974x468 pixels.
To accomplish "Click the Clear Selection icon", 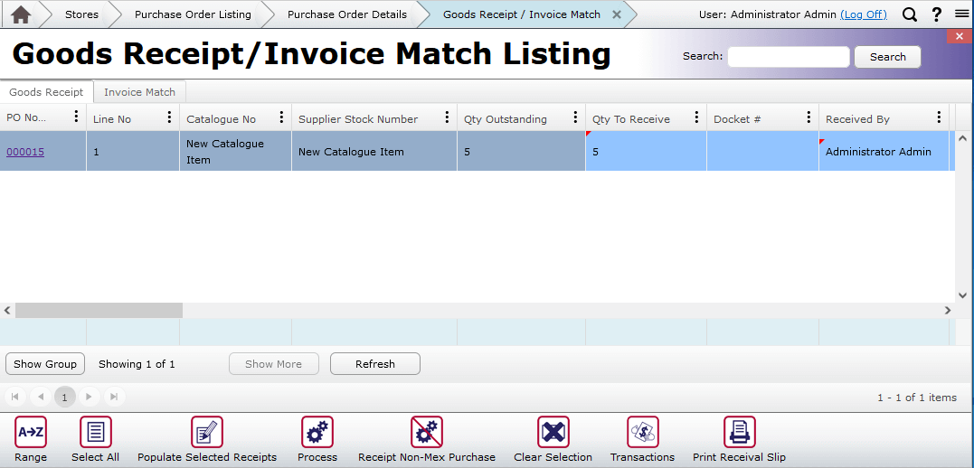I will 553,433.
